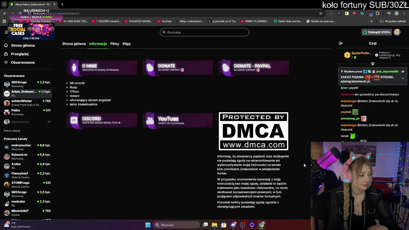
Task: Open the Klipy channel tab
Action: [x=127, y=44]
